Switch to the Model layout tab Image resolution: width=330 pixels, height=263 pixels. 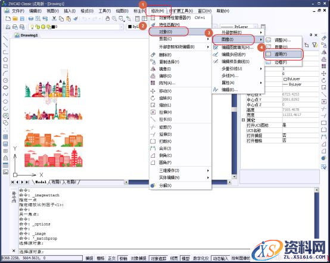click(41, 182)
